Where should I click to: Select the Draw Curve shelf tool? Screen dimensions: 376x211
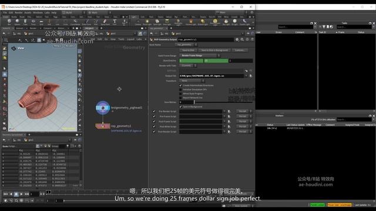[x=86, y=22]
